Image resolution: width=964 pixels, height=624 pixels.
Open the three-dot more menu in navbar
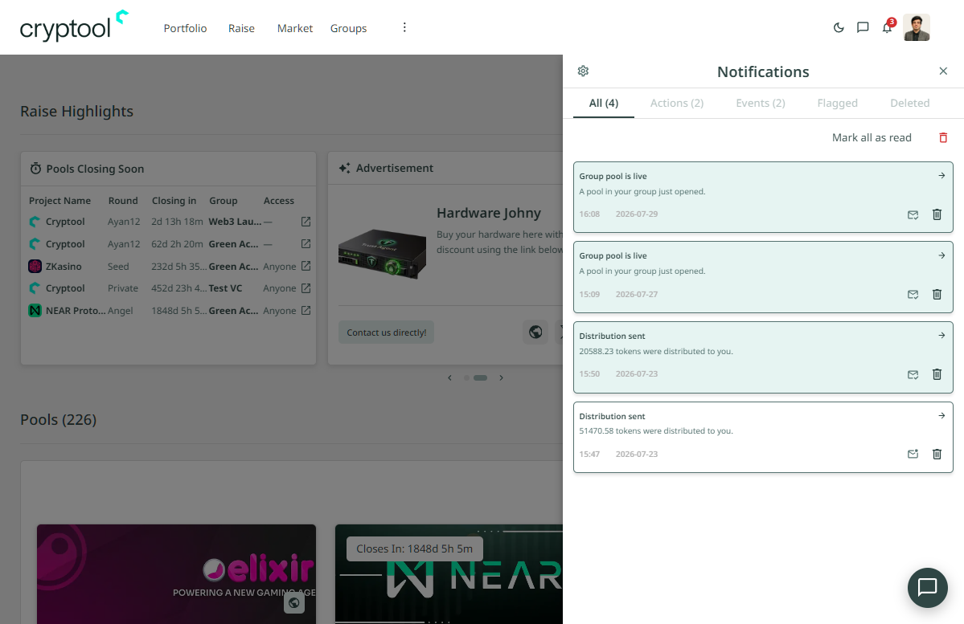click(404, 27)
